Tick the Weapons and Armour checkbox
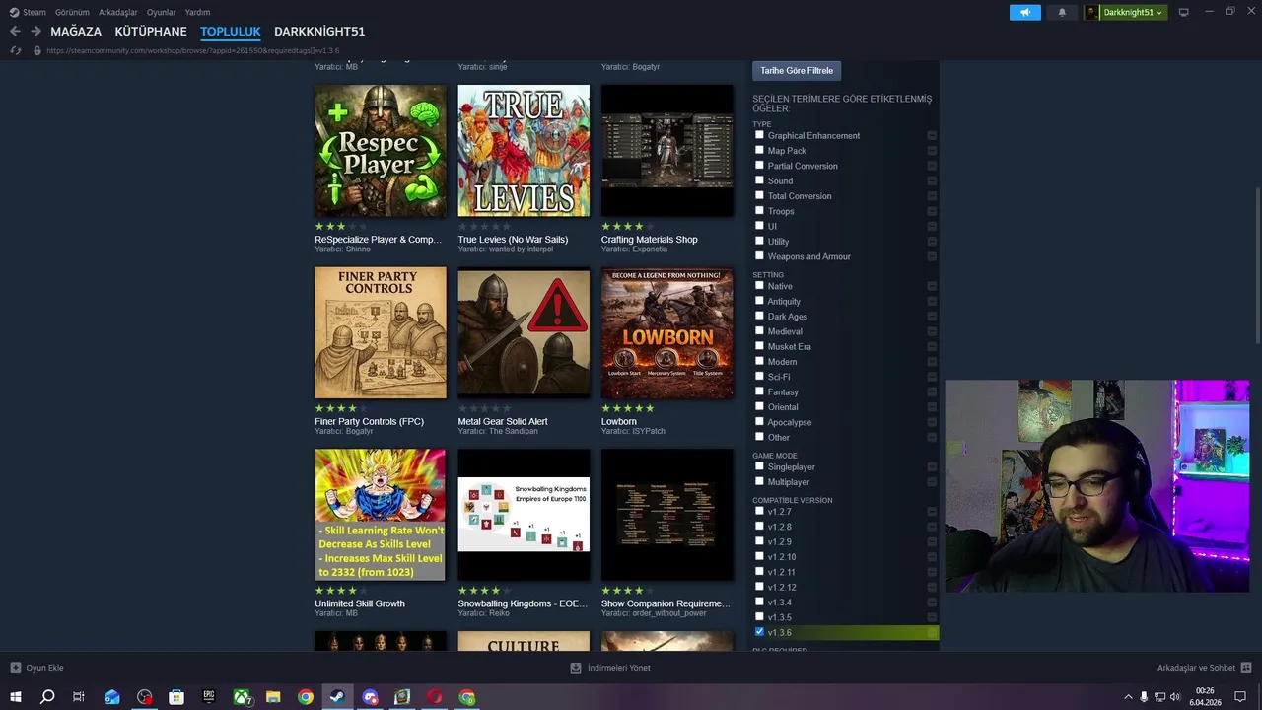 [x=759, y=255]
